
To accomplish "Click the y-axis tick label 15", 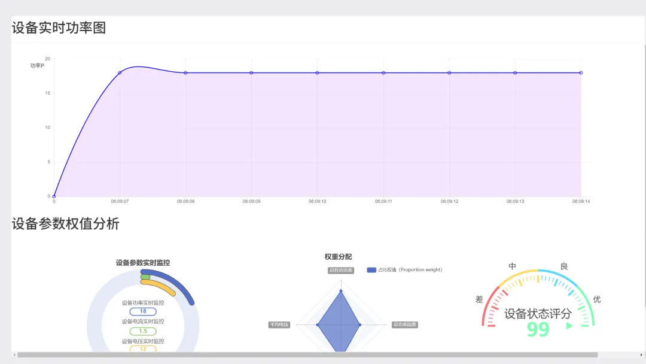I will [x=47, y=93].
